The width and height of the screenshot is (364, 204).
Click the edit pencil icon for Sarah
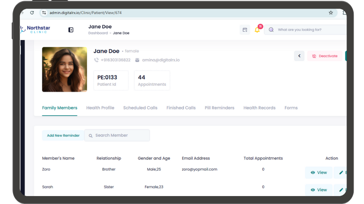pyautogui.click(x=341, y=190)
